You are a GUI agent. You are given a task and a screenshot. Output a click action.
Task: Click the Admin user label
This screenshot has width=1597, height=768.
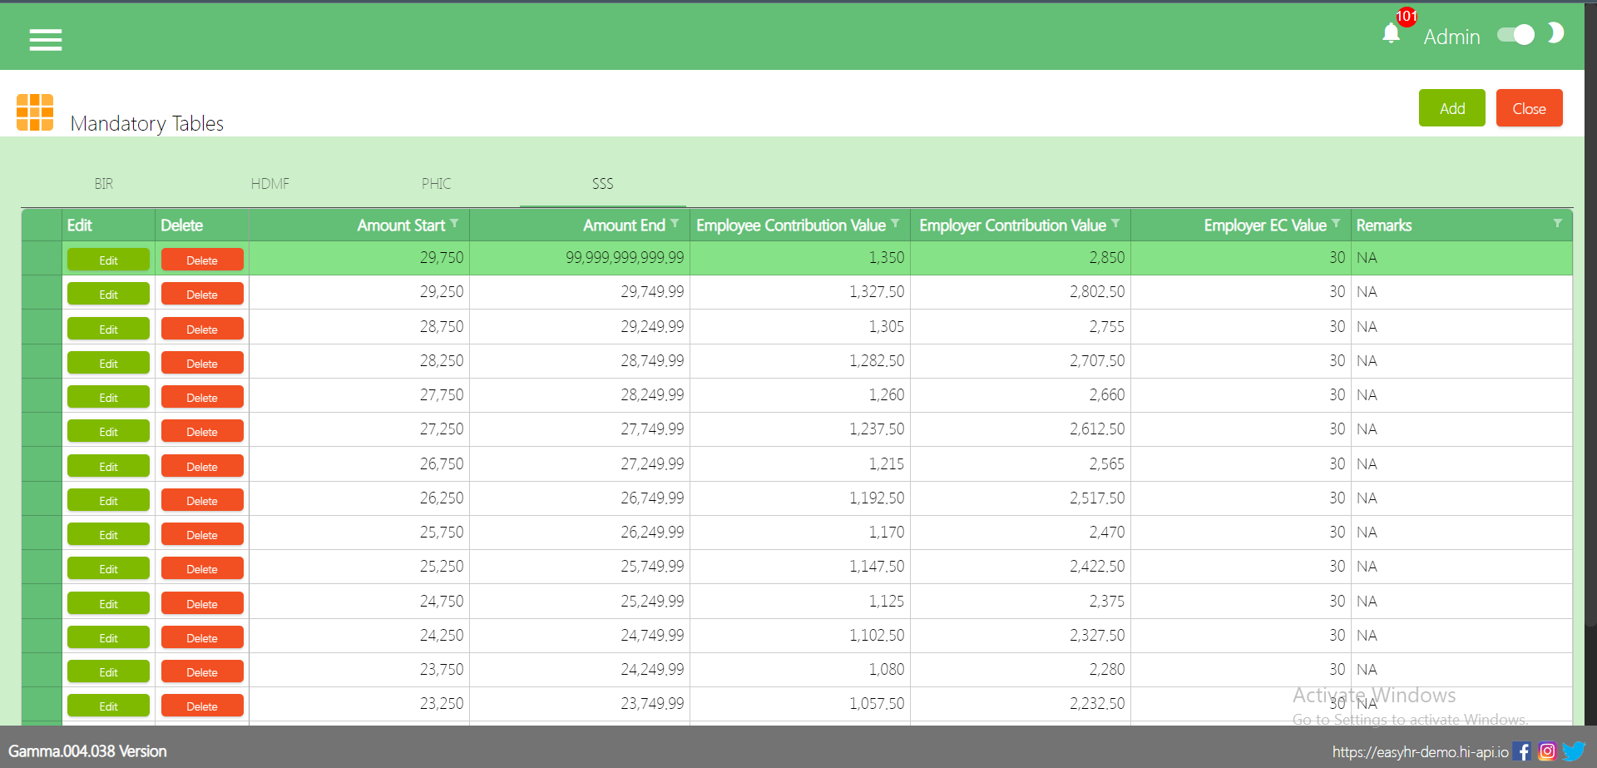[x=1451, y=37]
